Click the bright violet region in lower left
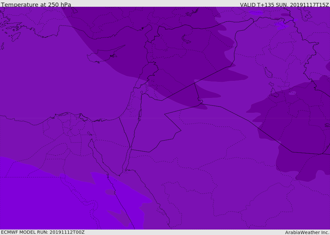 tap(39, 200)
